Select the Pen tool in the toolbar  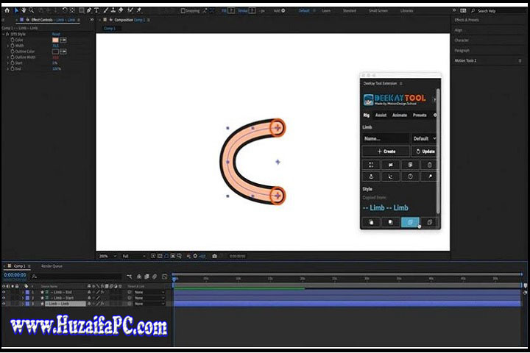(x=89, y=10)
